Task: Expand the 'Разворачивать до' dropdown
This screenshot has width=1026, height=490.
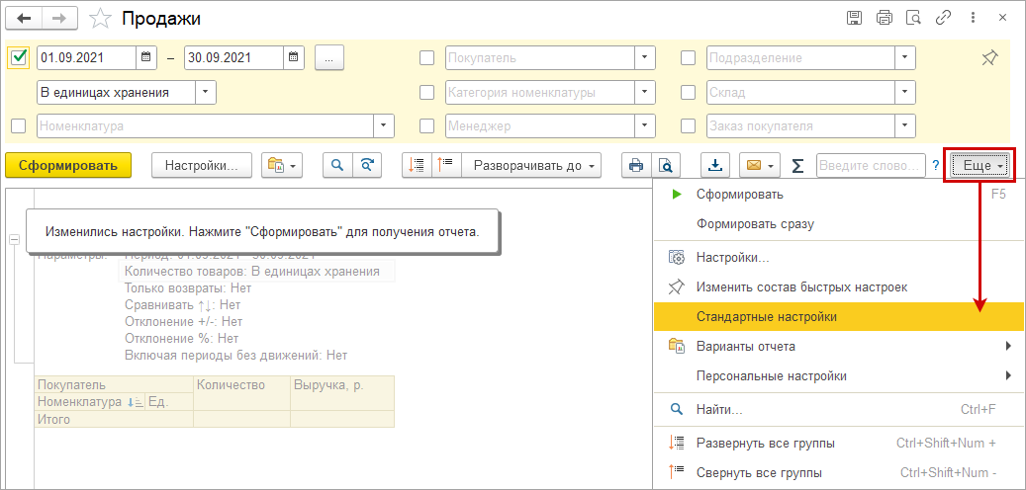Action: point(533,166)
